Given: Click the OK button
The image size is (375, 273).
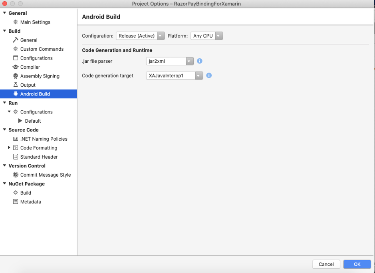Looking at the screenshot, I should (x=357, y=264).
